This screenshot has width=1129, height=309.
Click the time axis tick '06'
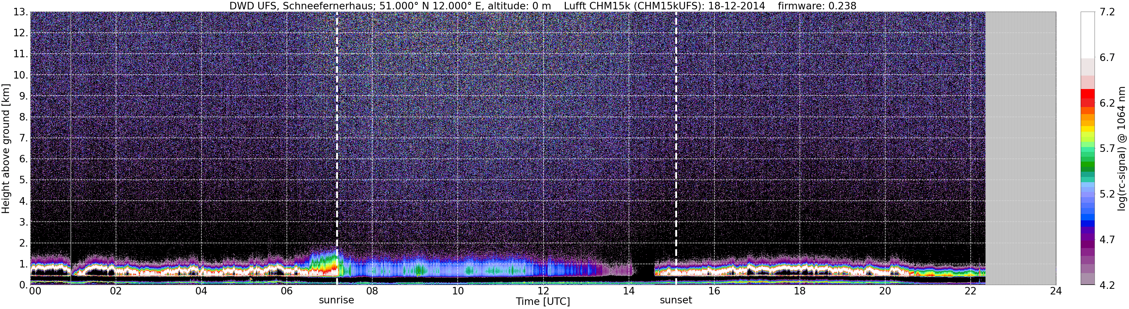tap(286, 291)
